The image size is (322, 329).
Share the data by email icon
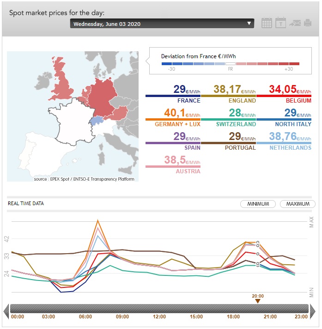pyautogui.click(x=295, y=23)
